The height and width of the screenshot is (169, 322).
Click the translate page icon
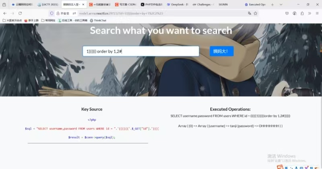click(250, 13)
